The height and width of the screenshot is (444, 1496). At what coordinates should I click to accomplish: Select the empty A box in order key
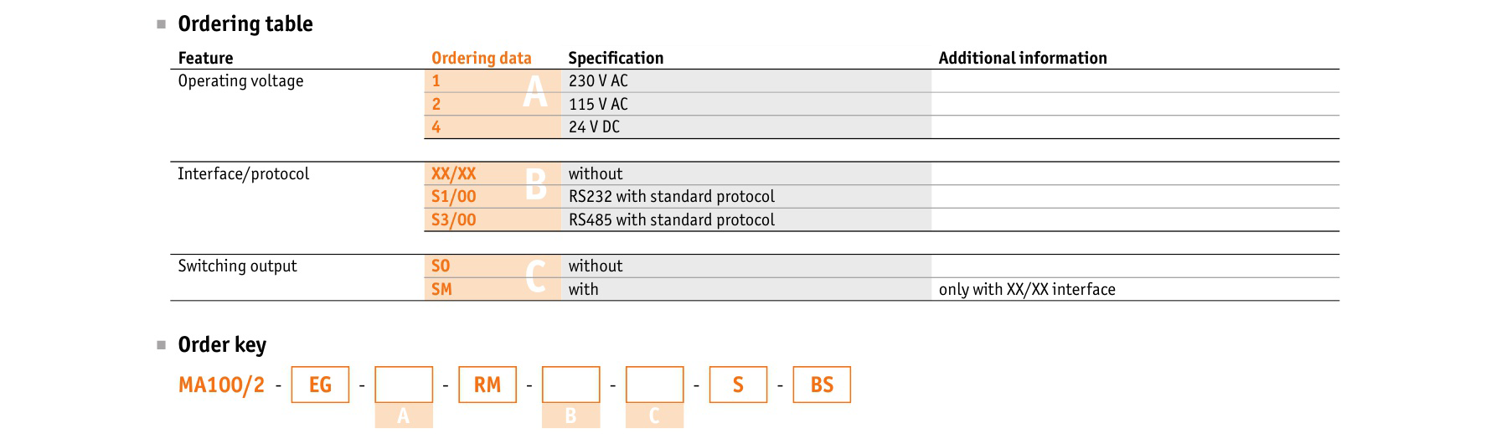404,385
